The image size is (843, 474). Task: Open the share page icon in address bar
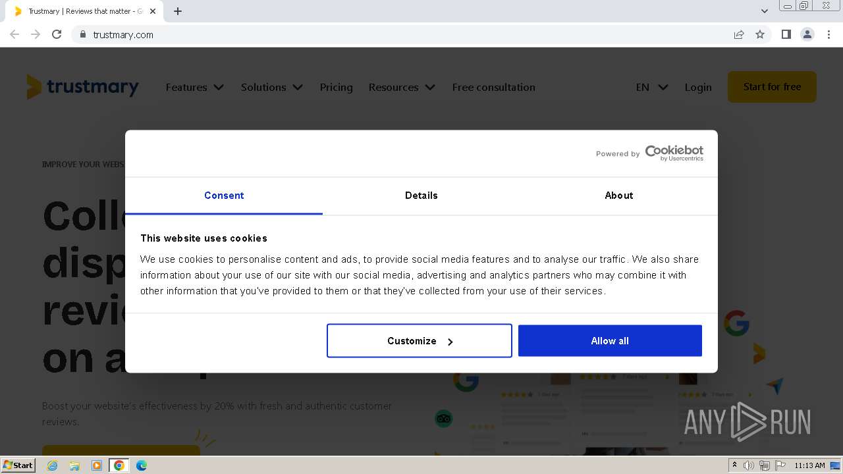click(739, 34)
